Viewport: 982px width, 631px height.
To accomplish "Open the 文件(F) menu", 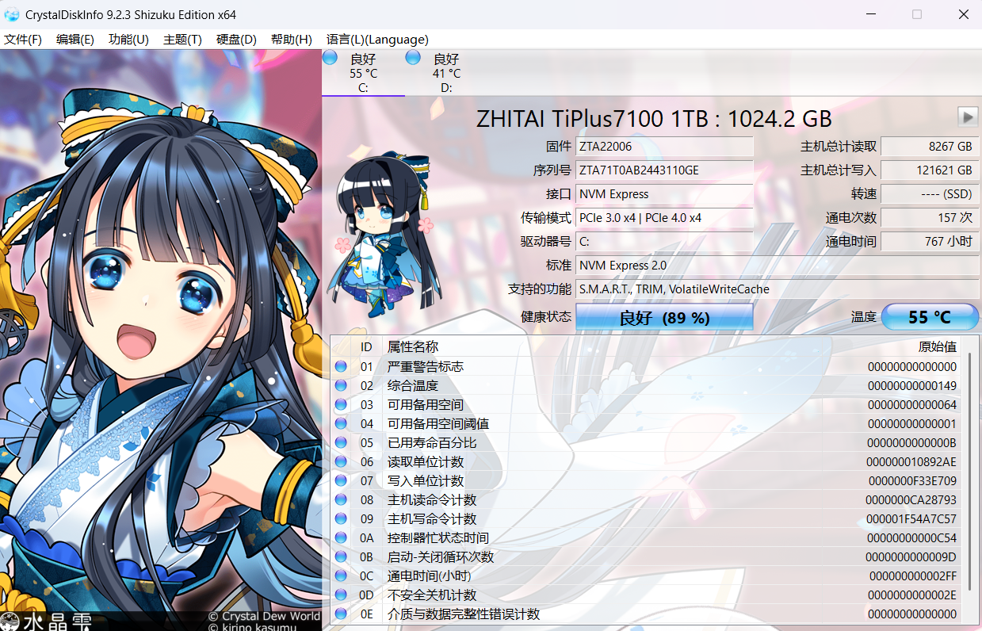I will coord(23,40).
